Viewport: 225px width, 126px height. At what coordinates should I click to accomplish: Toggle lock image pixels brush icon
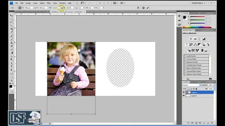(191, 89)
